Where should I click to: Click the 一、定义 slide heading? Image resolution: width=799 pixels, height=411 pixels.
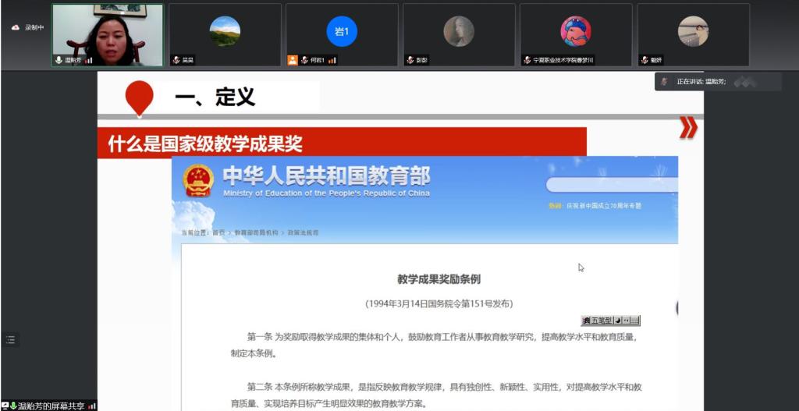[215, 97]
